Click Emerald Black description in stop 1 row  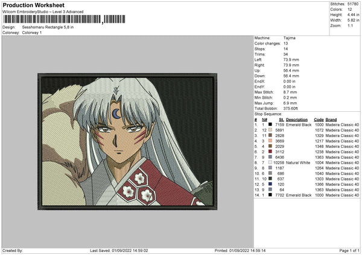tap(299, 124)
